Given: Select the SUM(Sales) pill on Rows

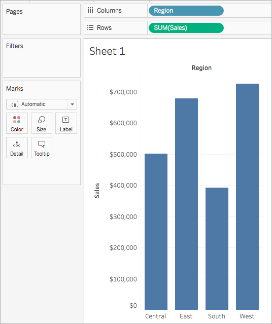Looking at the screenshot, I should pos(186,28).
